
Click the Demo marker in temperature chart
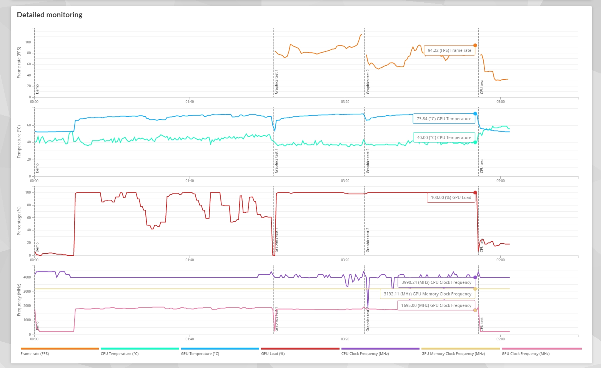37,168
